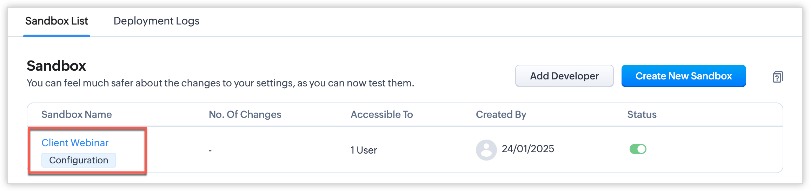Click the Add Developer button
The height and width of the screenshot is (191, 810).
pos(564,76)
